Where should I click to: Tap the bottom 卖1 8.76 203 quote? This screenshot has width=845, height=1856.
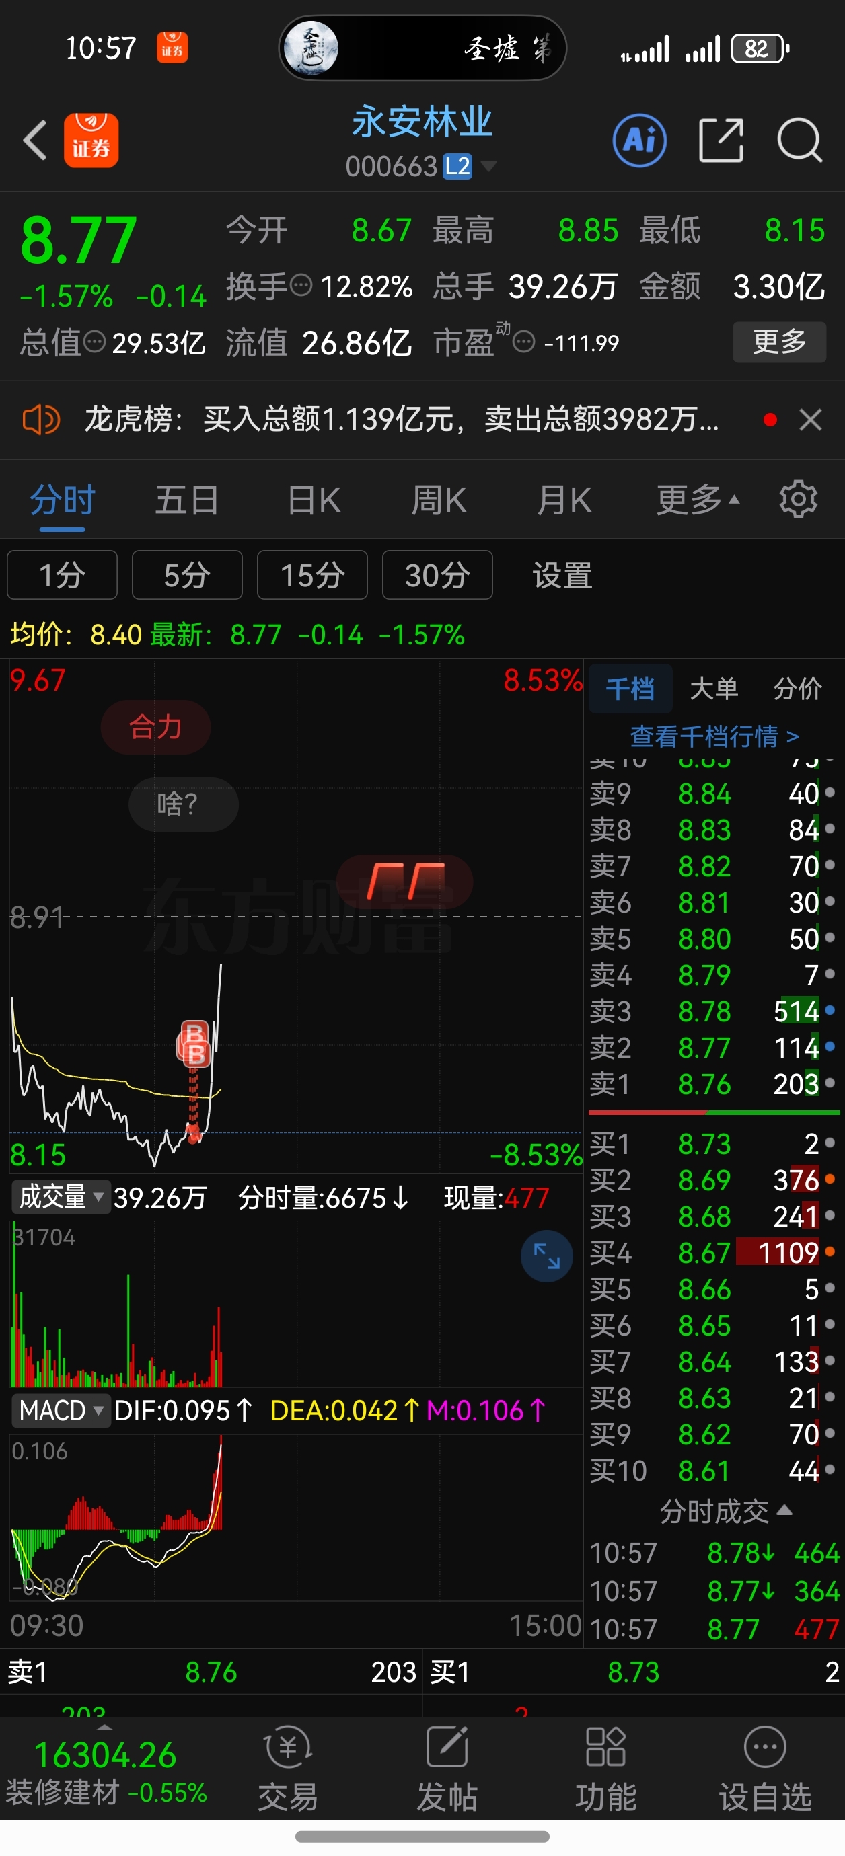211,1672
